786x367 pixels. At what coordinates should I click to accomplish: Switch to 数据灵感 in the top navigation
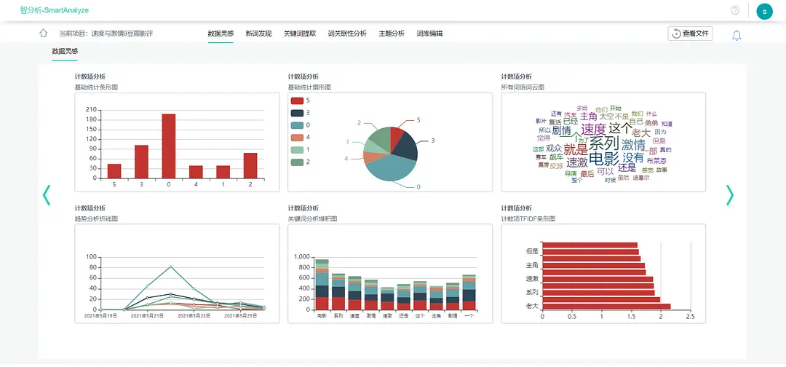(x=221, y=33)
